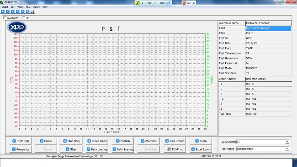
Task: Open the Port menu
Action: pos(45,7)
